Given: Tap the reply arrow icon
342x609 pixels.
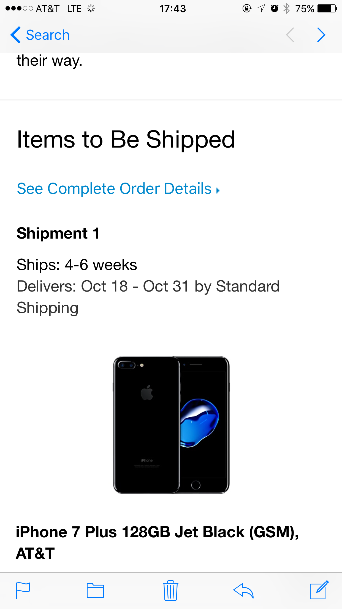Looking at the screenshot, I should [243, 591].
